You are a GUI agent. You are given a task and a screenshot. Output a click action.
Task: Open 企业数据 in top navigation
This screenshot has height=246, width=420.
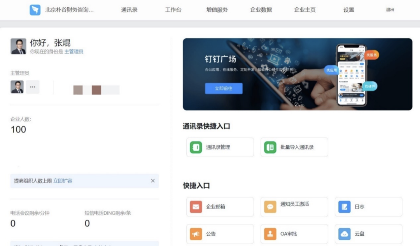(x=261, y=10)
